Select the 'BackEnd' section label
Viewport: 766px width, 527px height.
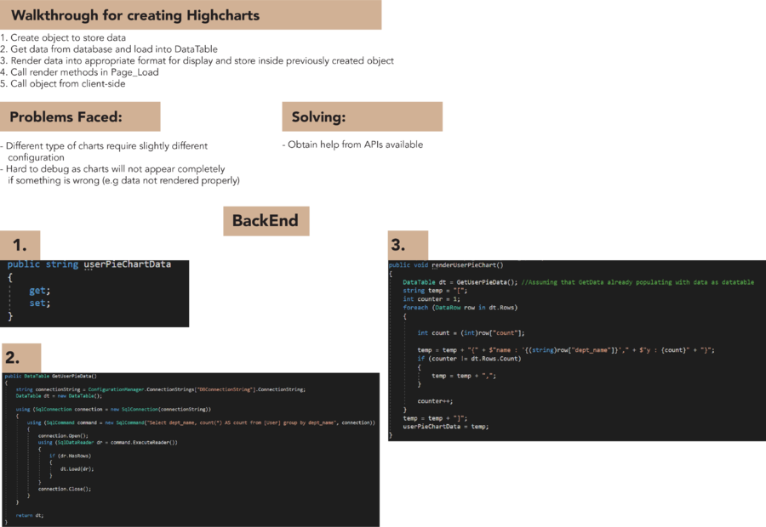266,220
